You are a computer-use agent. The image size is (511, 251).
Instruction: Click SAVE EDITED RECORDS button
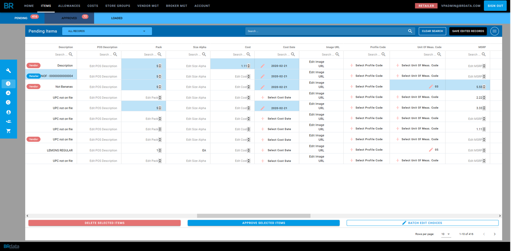pos(468,31)
